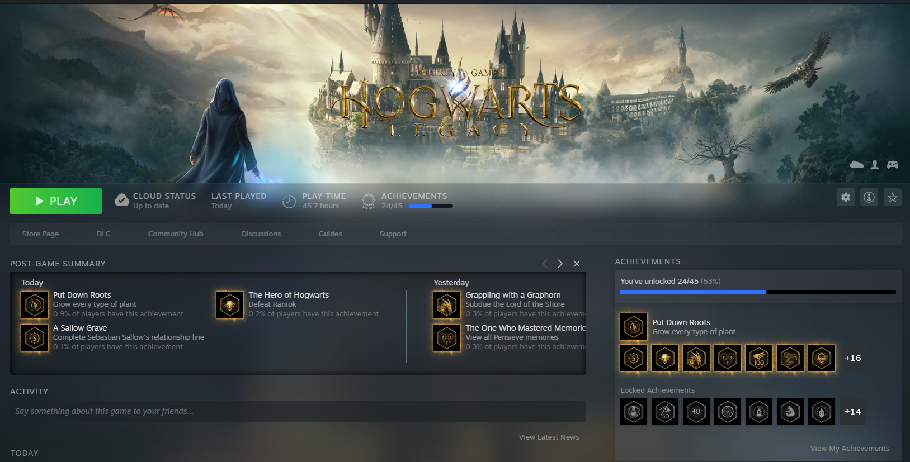Click 'Put Down Roots' title in Achievements panel
910x462 pixels.
[x=681, y=322]
